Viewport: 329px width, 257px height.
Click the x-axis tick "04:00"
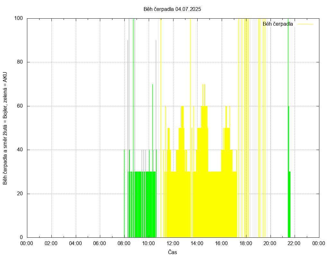76,244
